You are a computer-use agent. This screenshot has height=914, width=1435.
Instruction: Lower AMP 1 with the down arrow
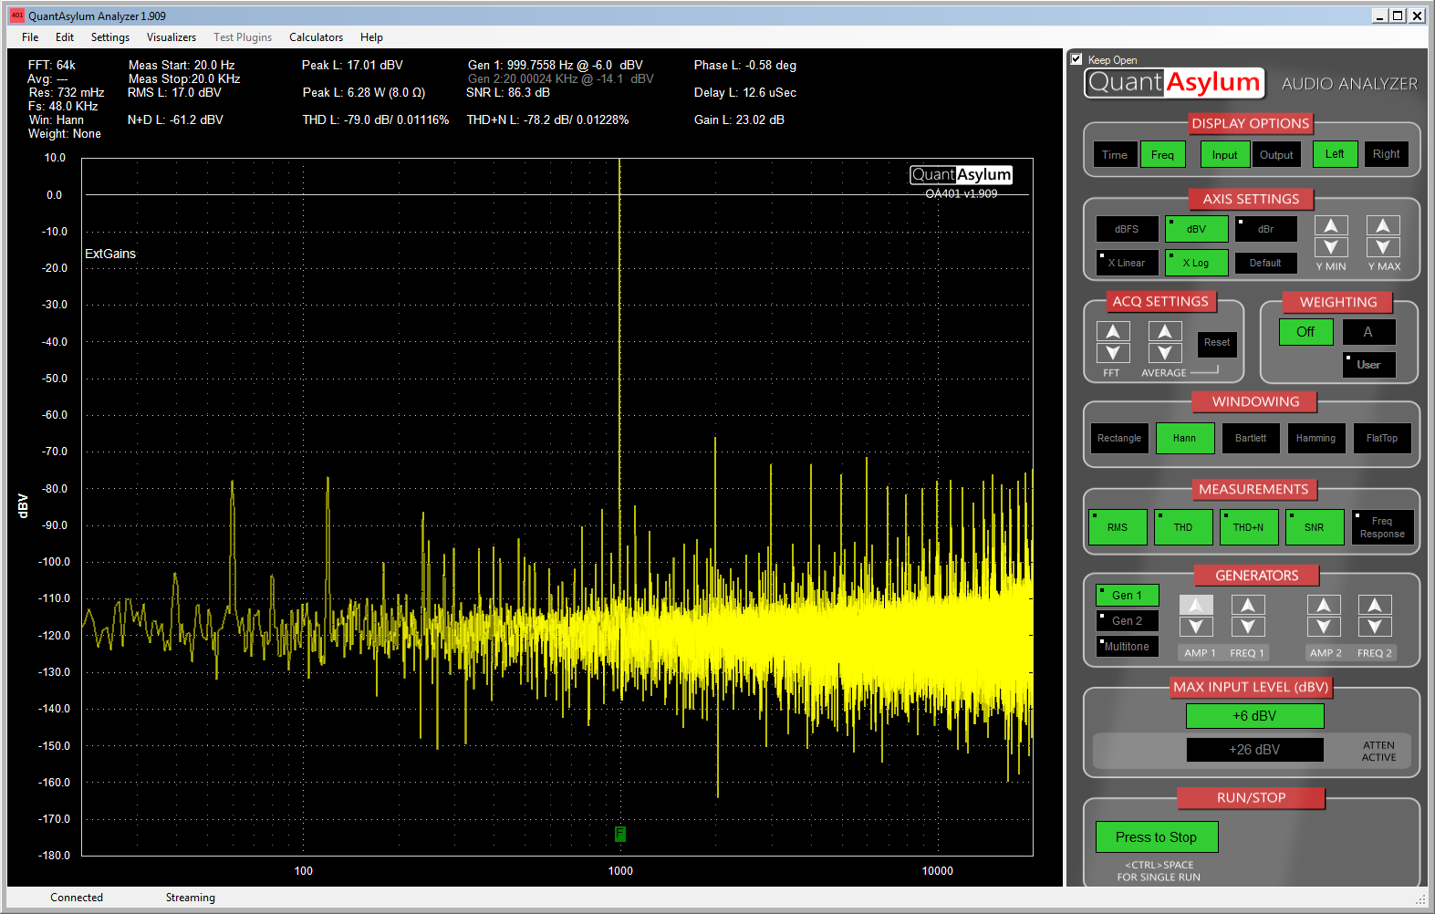coord(1196,627)
